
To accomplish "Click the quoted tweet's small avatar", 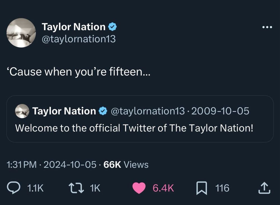I will [x=22, y=111].
